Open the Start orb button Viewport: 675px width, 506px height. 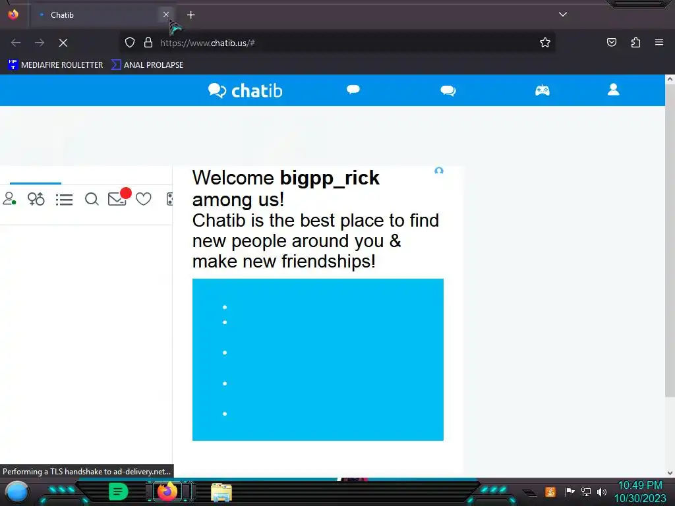click(17, 492)
